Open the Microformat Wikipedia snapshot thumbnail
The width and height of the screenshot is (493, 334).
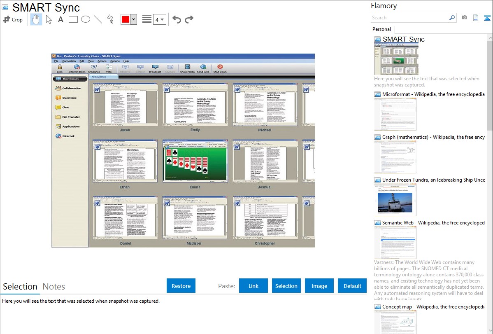(395, 114)
